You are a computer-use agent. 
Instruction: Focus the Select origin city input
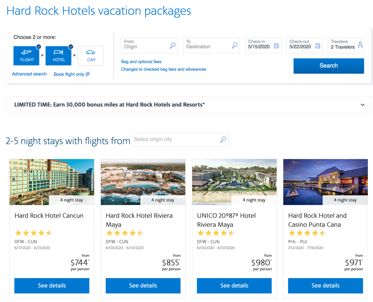pos(176,140)
